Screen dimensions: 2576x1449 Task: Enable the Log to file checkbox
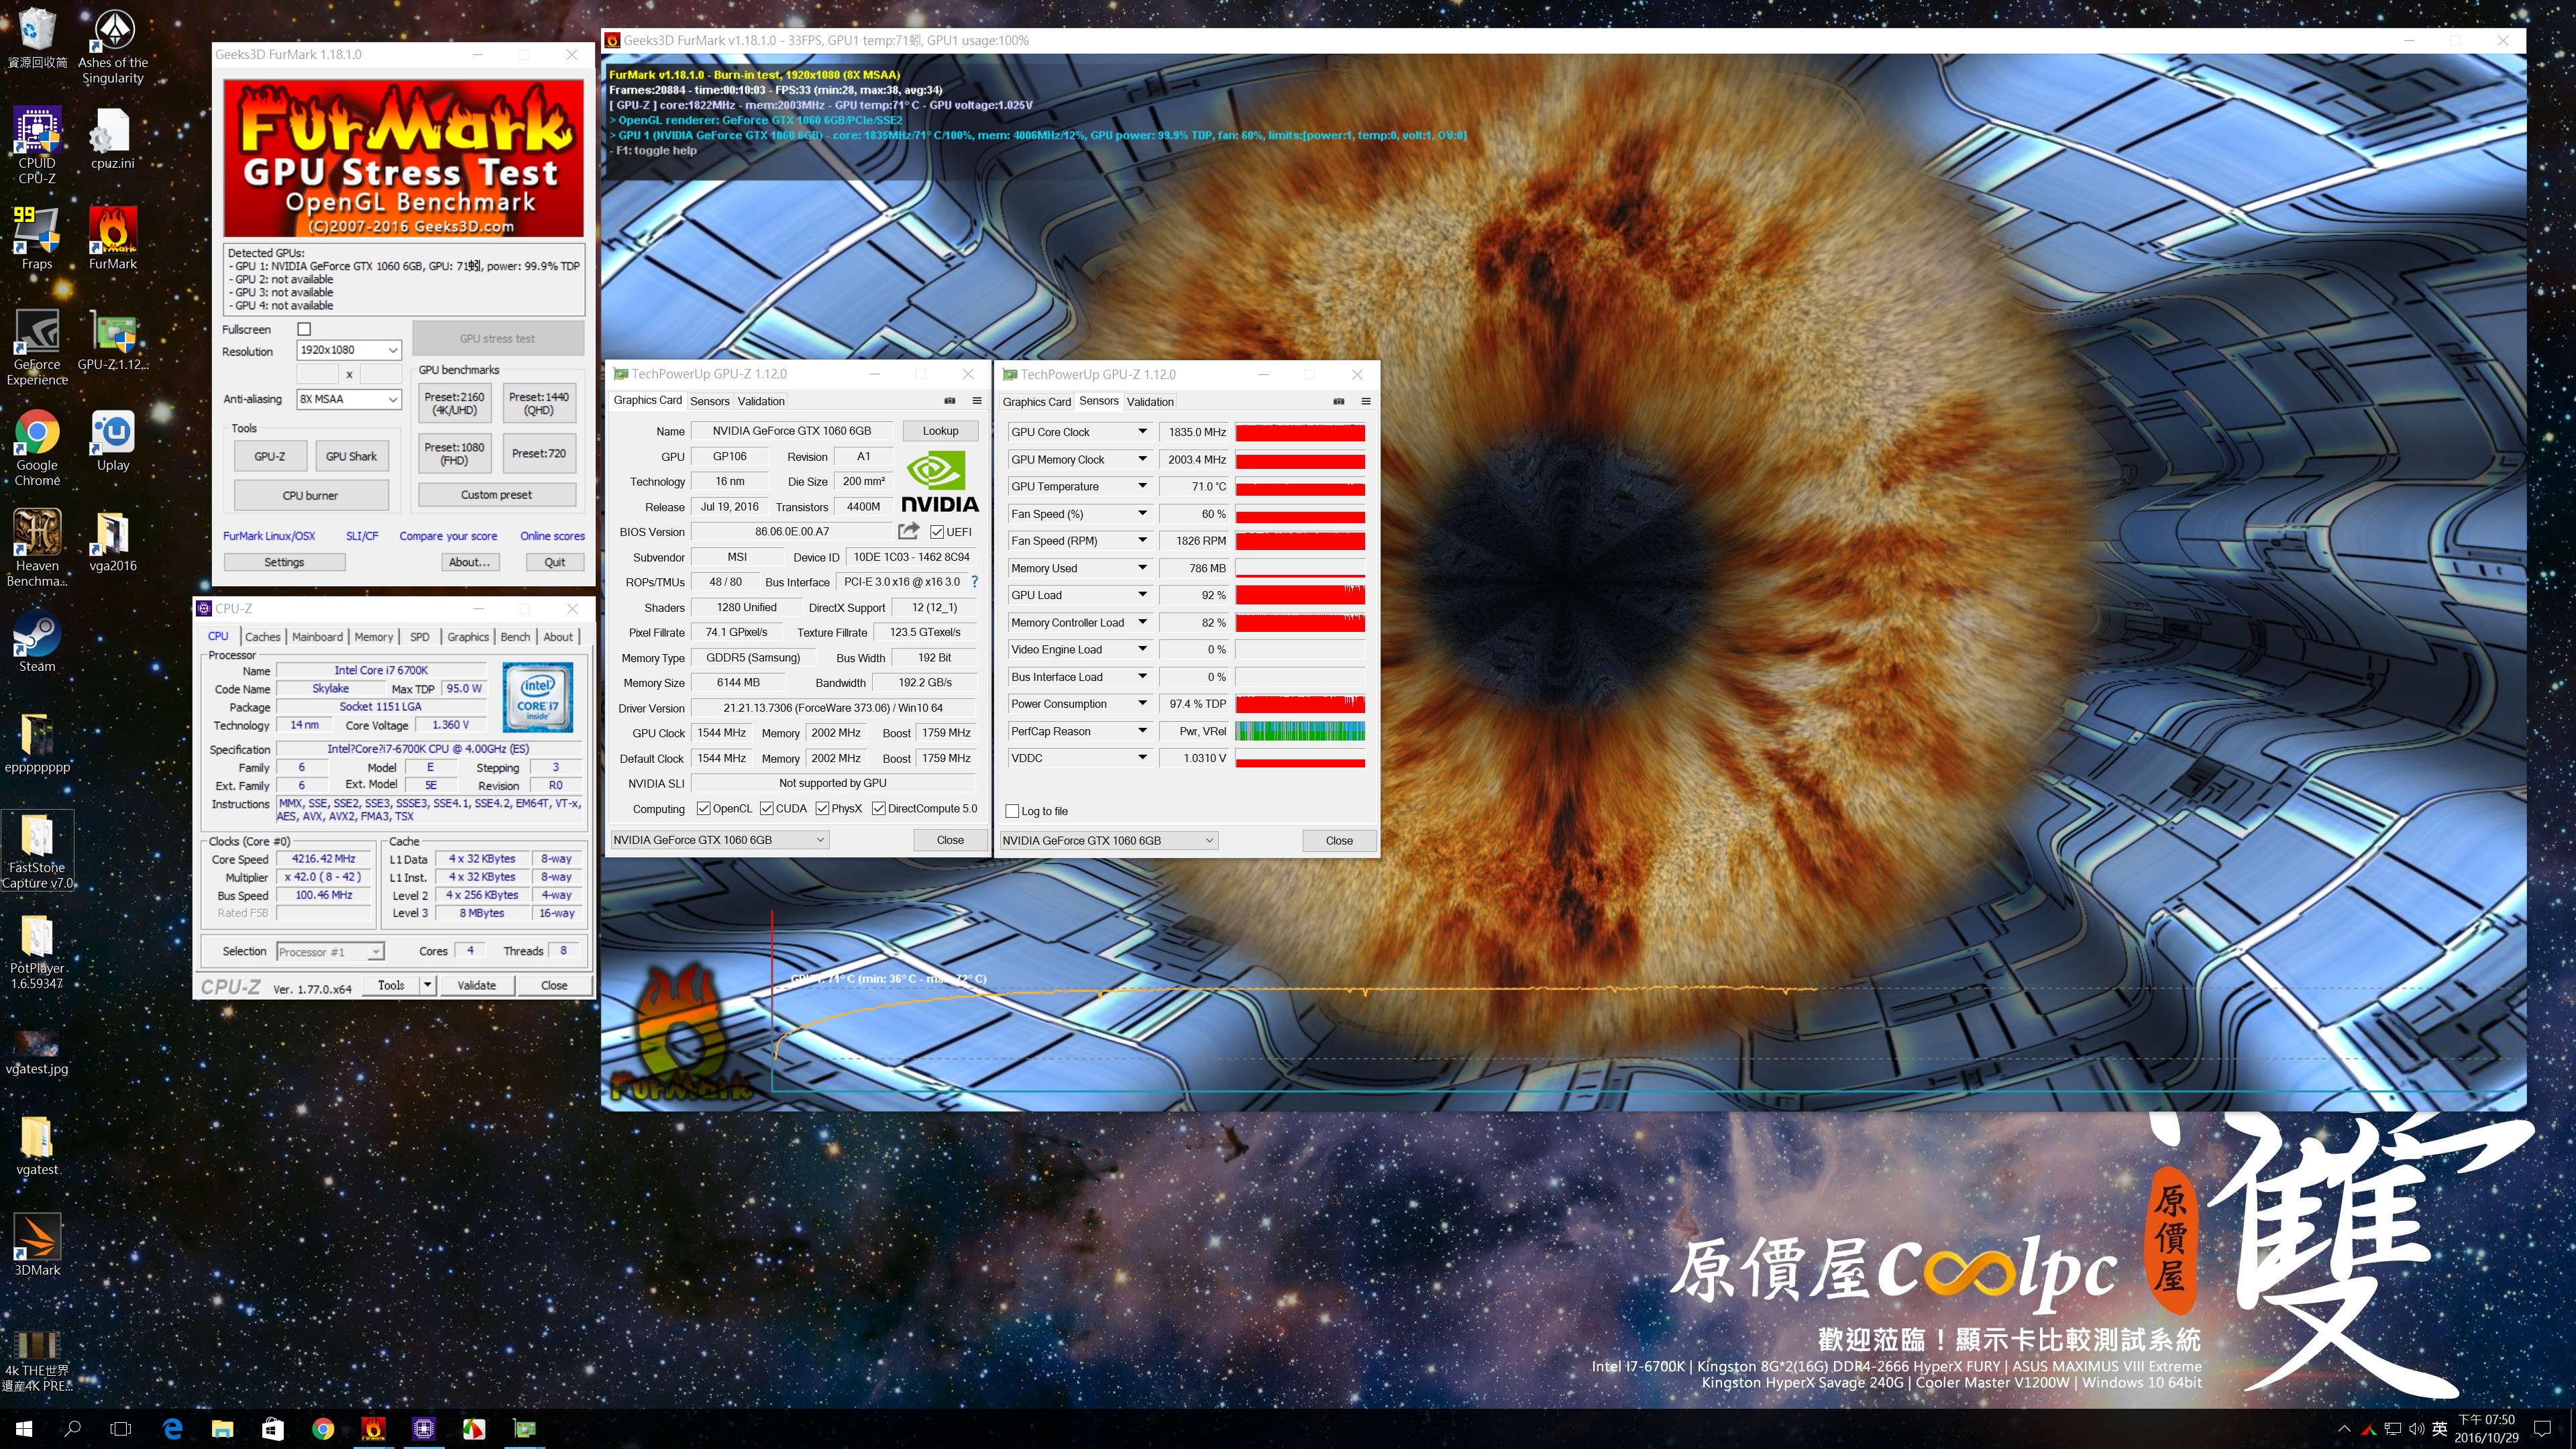(1012, 811)
